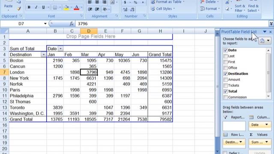Toggle underline formatting
Screen dimensions: 274x154
pos(43,7)
